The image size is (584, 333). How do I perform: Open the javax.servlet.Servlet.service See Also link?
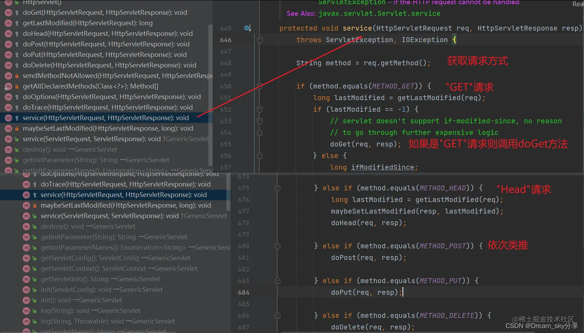[x=379, y=13]
